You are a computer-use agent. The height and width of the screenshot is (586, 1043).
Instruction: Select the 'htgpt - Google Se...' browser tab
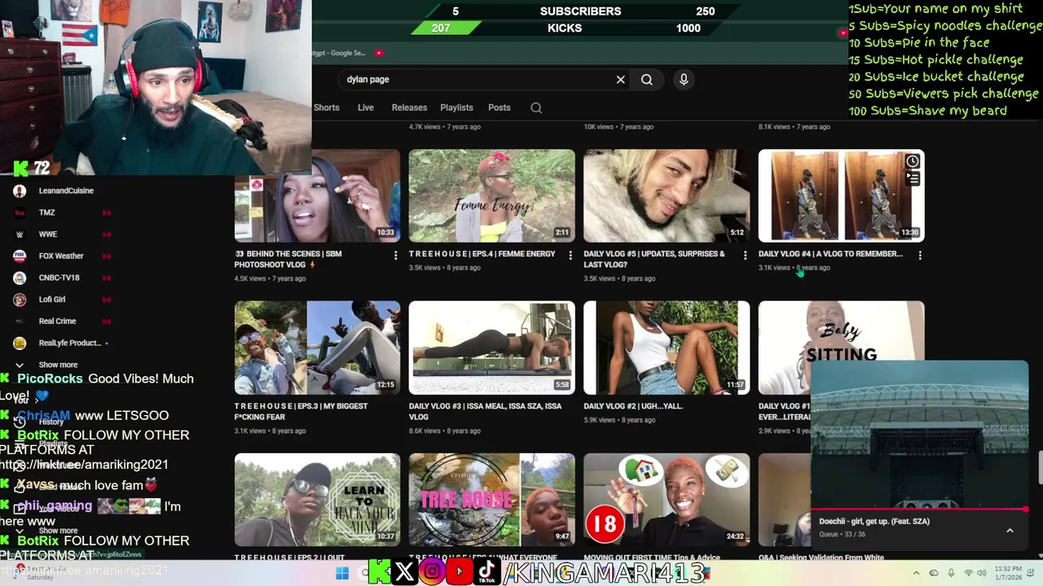[338, 53]
